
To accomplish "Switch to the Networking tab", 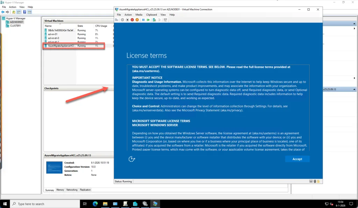I will (72, 190).
